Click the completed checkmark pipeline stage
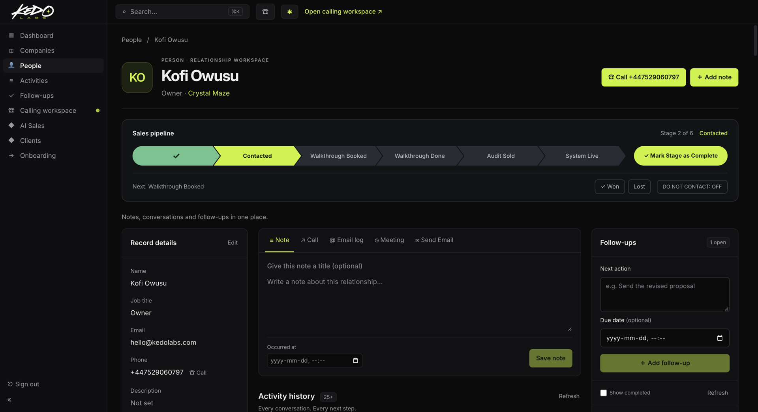Screen dimensions: 758x412 tap(176, 156)
